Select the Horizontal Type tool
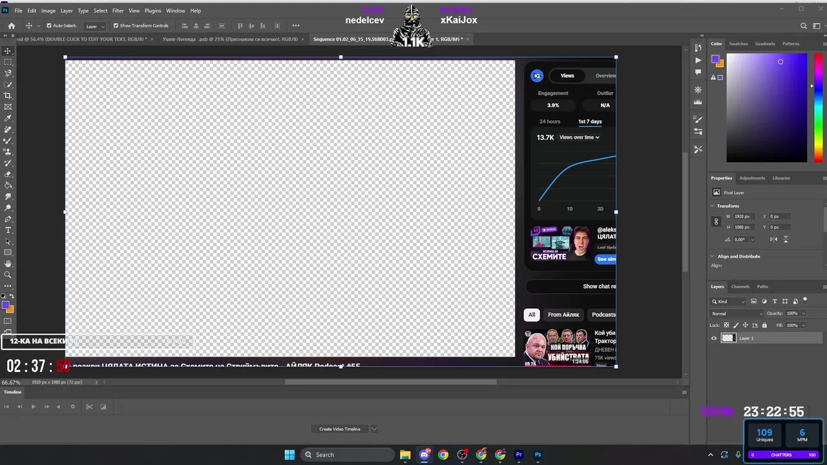 click(8, 230)
